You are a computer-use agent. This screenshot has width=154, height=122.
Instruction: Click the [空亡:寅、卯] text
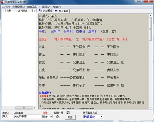coord(117,39)
